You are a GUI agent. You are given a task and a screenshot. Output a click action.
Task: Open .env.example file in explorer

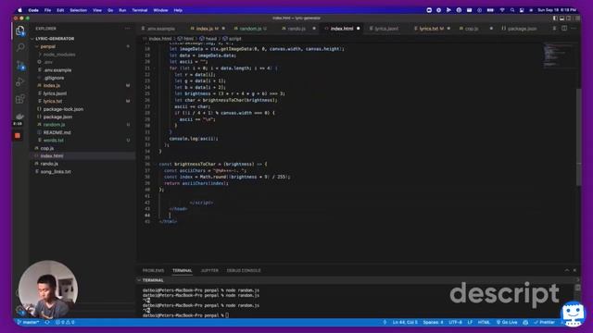pyautogui.click(x=57, y=70)
